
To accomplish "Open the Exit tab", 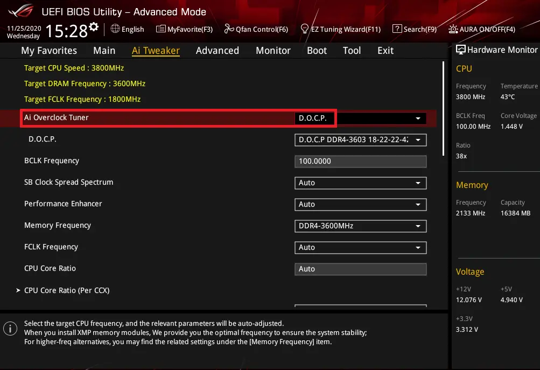I will tap(385, 50).
